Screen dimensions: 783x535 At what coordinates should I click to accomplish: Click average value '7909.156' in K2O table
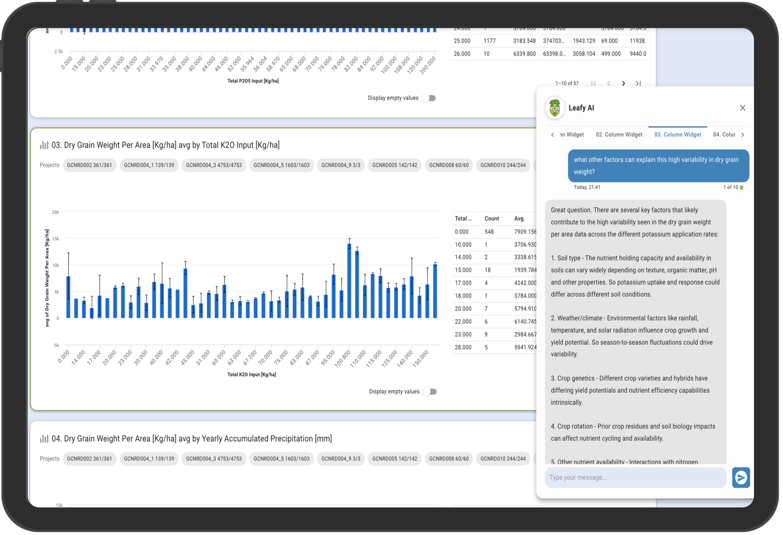coord(525,232)
